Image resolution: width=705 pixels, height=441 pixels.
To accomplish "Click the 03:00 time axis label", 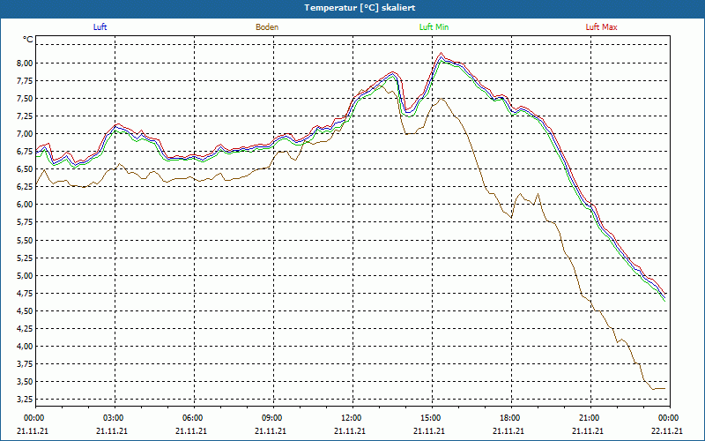I will pyautogui.click(x=114, y=418).
